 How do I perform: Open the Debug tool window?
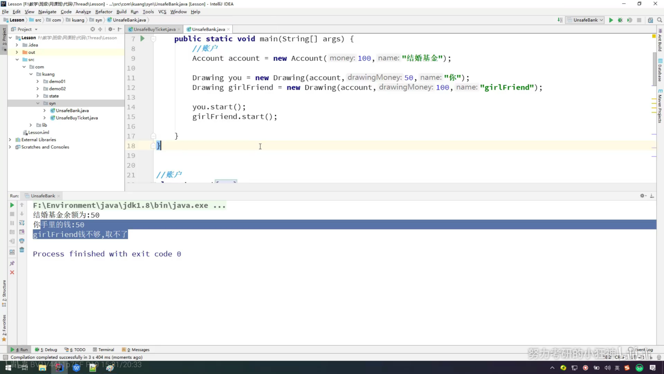point(46,350)
